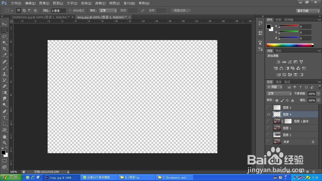Select the Gradient tool

(x=4, y=93)
